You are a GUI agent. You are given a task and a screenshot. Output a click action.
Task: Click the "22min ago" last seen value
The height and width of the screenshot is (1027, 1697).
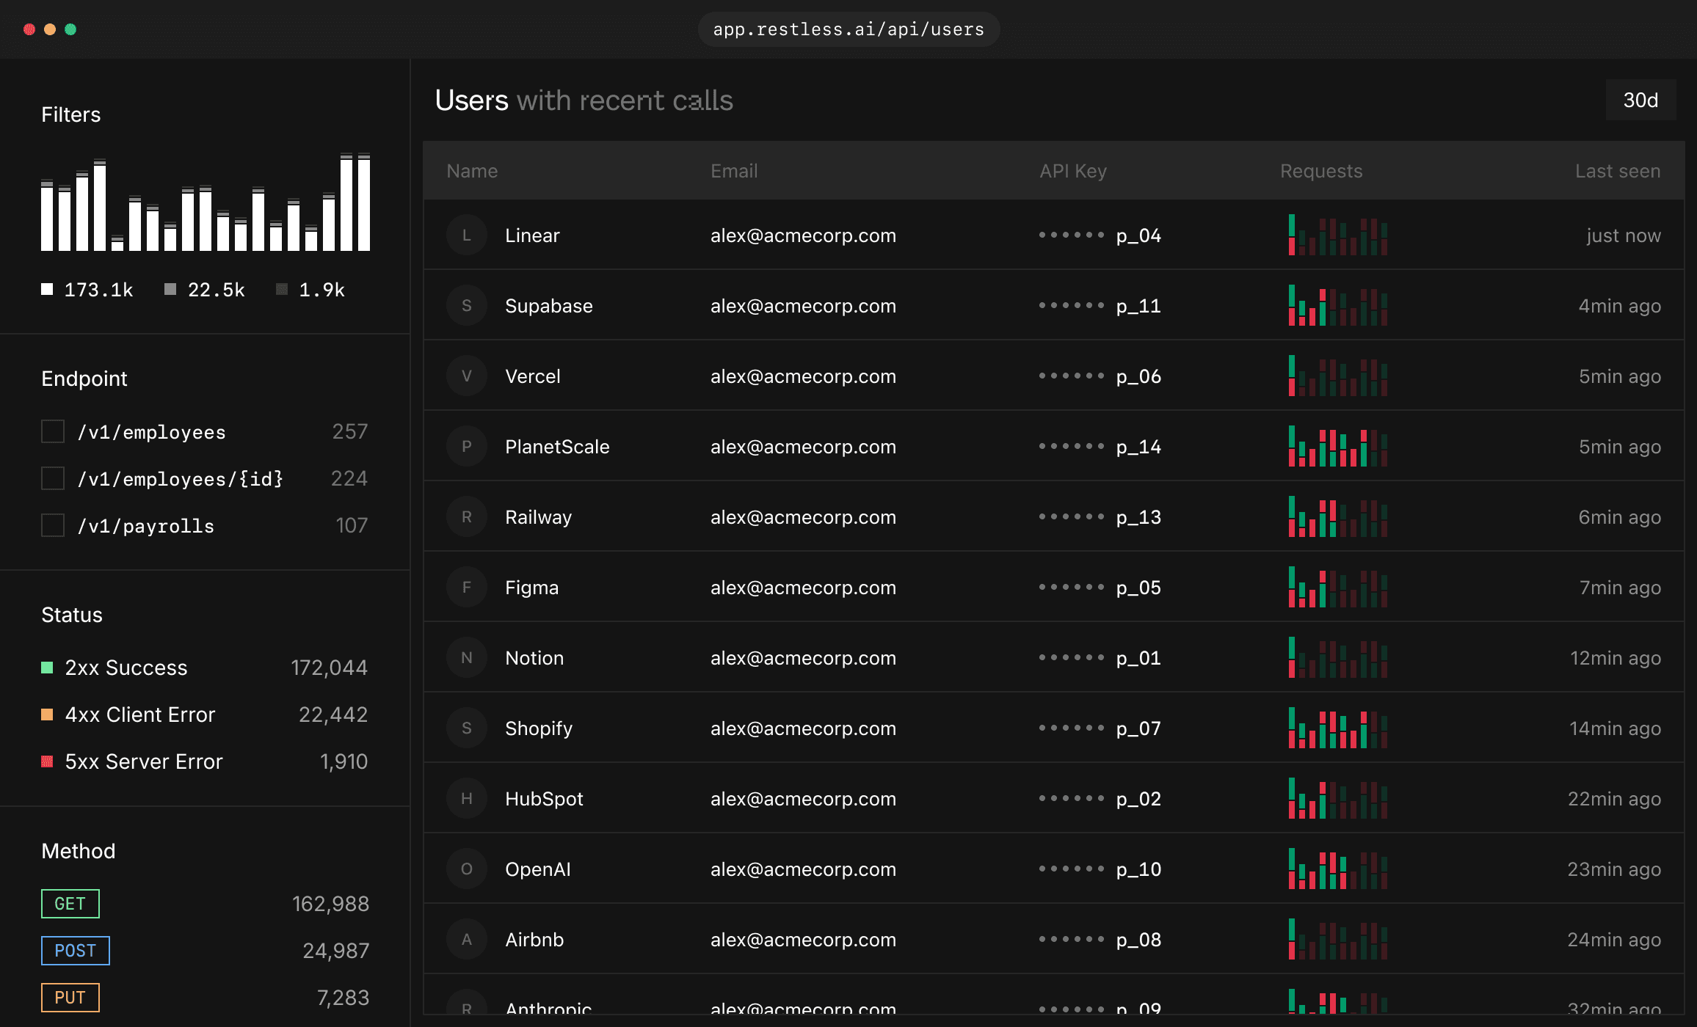(x=1614, y=799)
